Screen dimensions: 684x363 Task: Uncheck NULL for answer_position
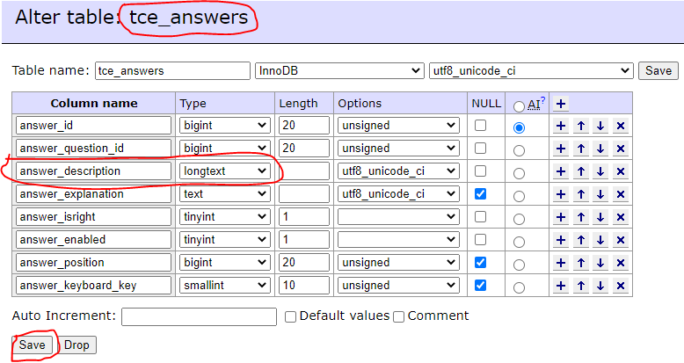480,262
